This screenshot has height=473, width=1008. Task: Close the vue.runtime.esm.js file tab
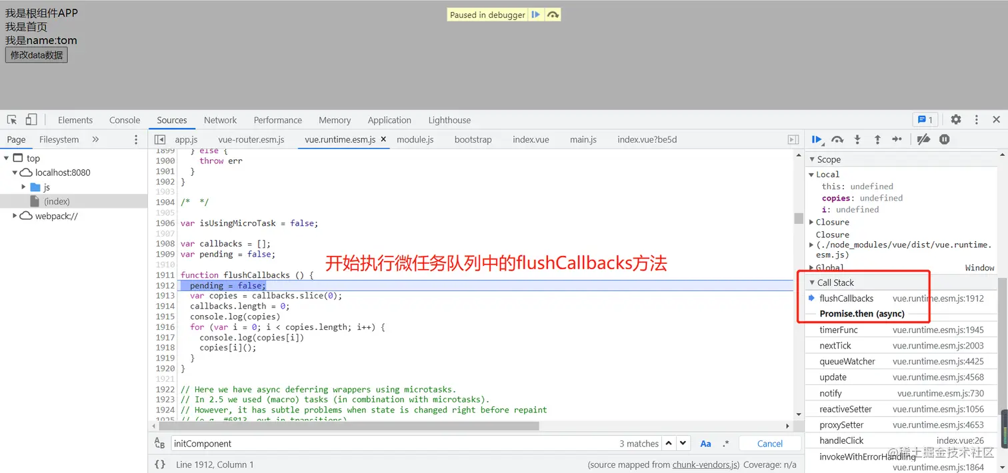click(x=383, y=139)
